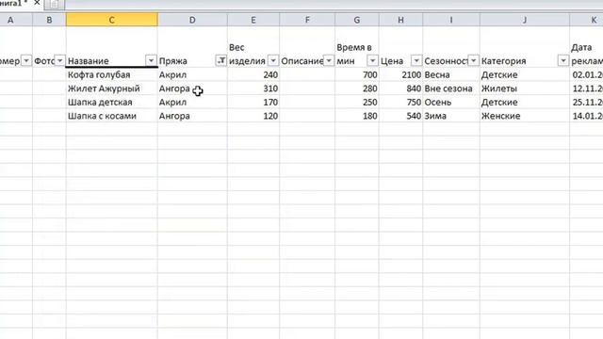This screenshot has height=339, width=603.
Task: Select date cell starting 25.11
Action: click(586, 103)
